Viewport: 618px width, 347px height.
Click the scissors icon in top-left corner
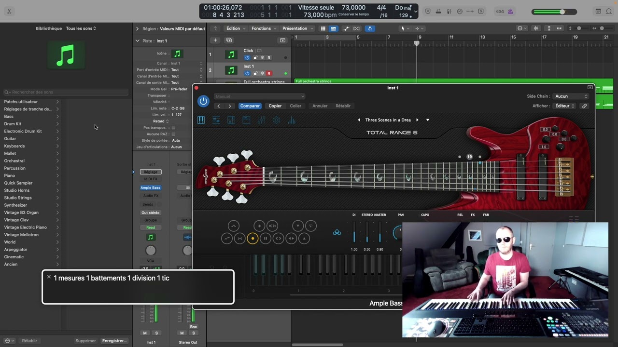pyautogui.click(x=9, y=12)
